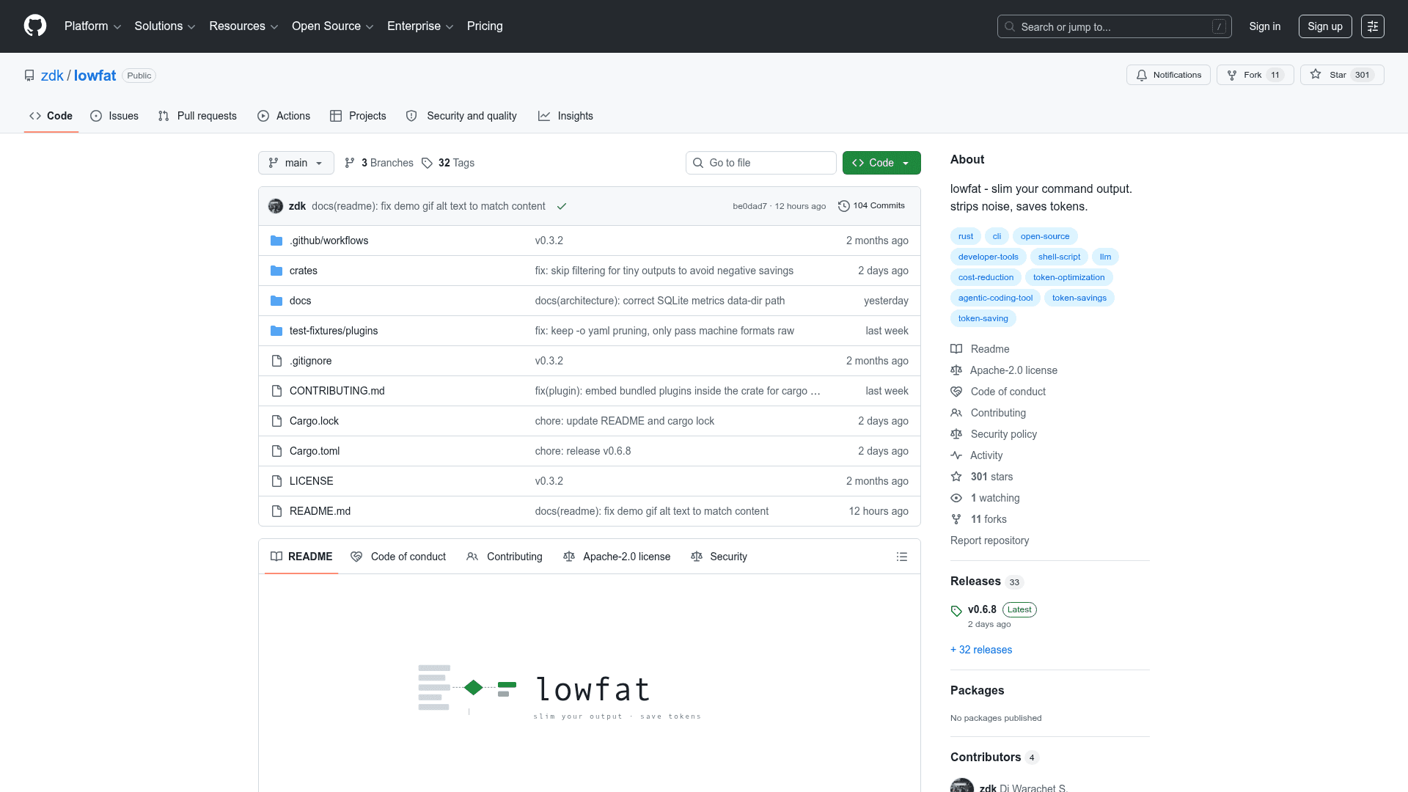Screen dimensions: 1408x792
Task: View the 32 Tags list
Action: tap(448, 163)
